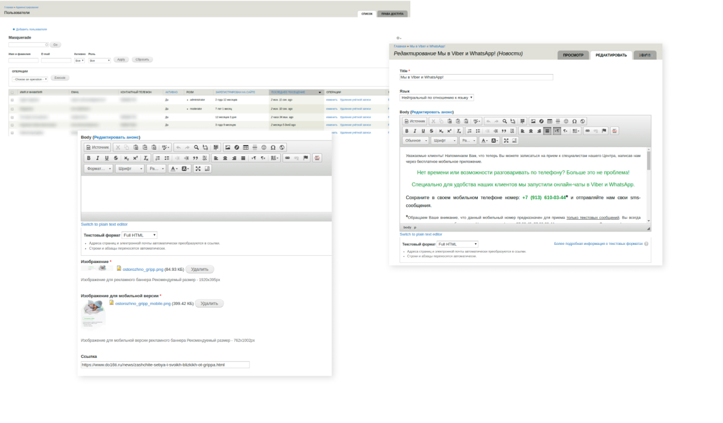The width and height of the screenshot is (723, 423).
Task: Open text color picker in Viber news editor
Action: pyautogui.click(x=484, y=140)
